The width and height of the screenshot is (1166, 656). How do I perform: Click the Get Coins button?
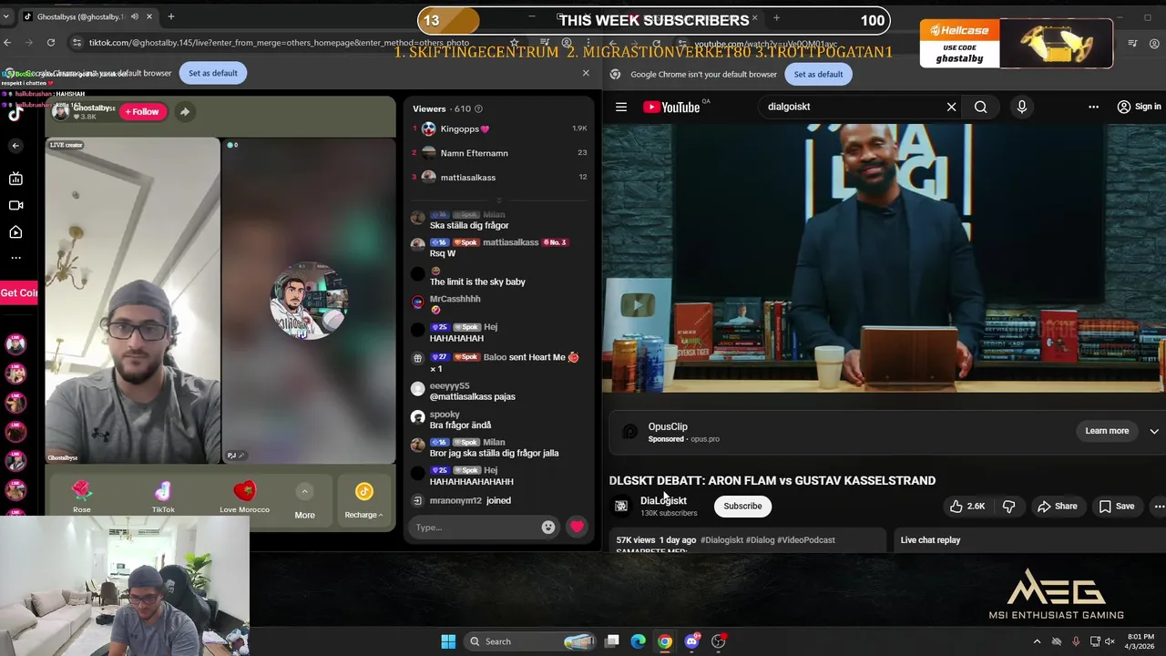[x=18, y=292]
